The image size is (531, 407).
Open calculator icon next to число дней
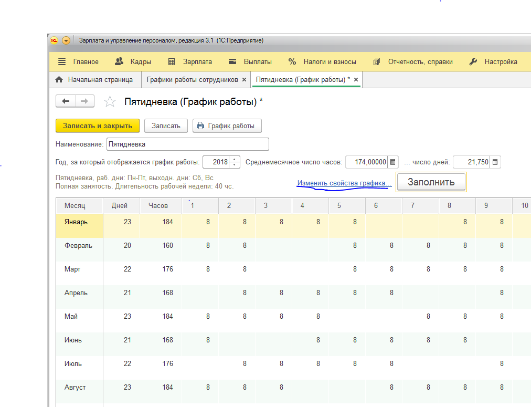click(x=495, y=162)
